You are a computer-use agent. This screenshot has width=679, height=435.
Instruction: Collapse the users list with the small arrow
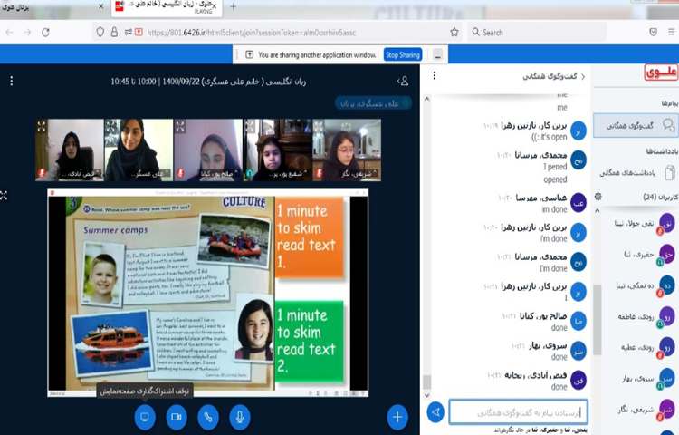pyautogui.click(x=598, y=210)
